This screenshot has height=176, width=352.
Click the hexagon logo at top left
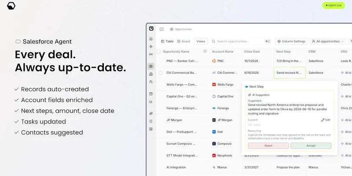pyautogui.click(x=11, y=6)
